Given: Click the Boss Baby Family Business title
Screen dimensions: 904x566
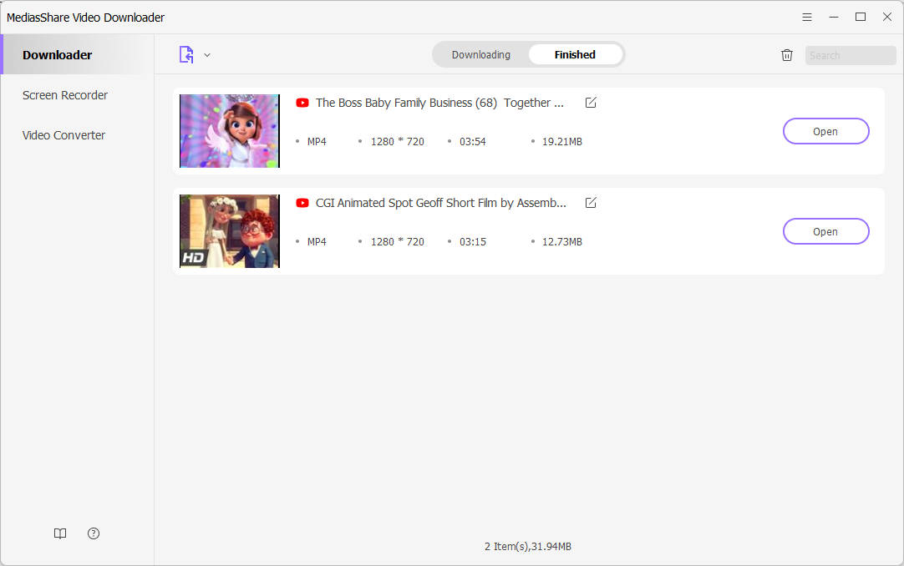Looking at the screenshot, I should pos(439,103).
